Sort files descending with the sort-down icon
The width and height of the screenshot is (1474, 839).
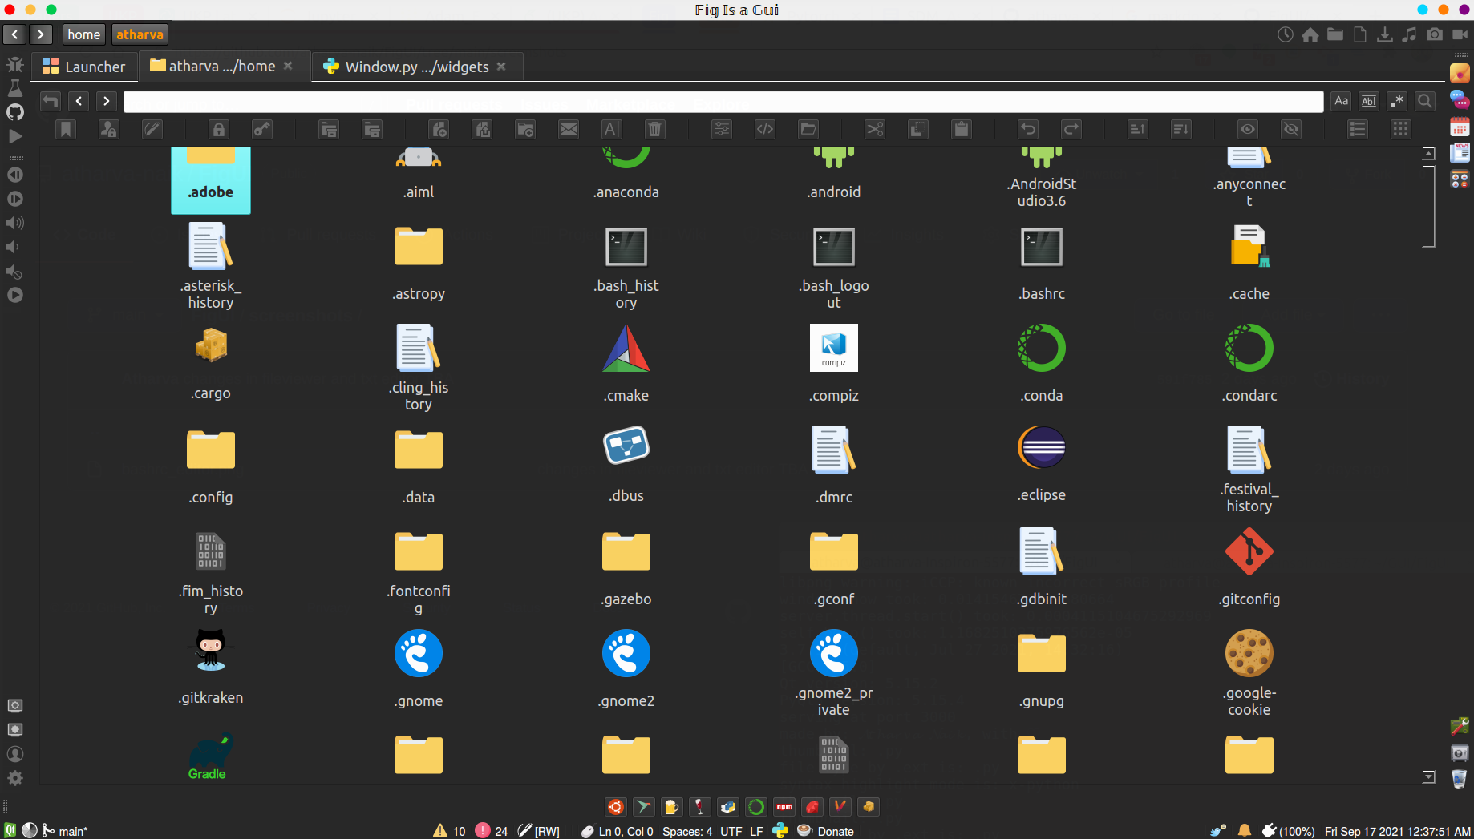click(1181, 129)
